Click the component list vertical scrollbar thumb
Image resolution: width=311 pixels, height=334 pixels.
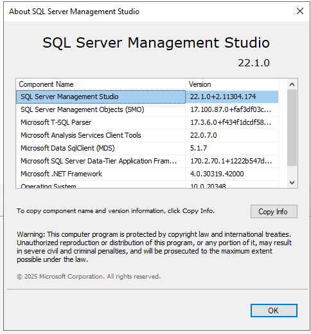[292, 128]
